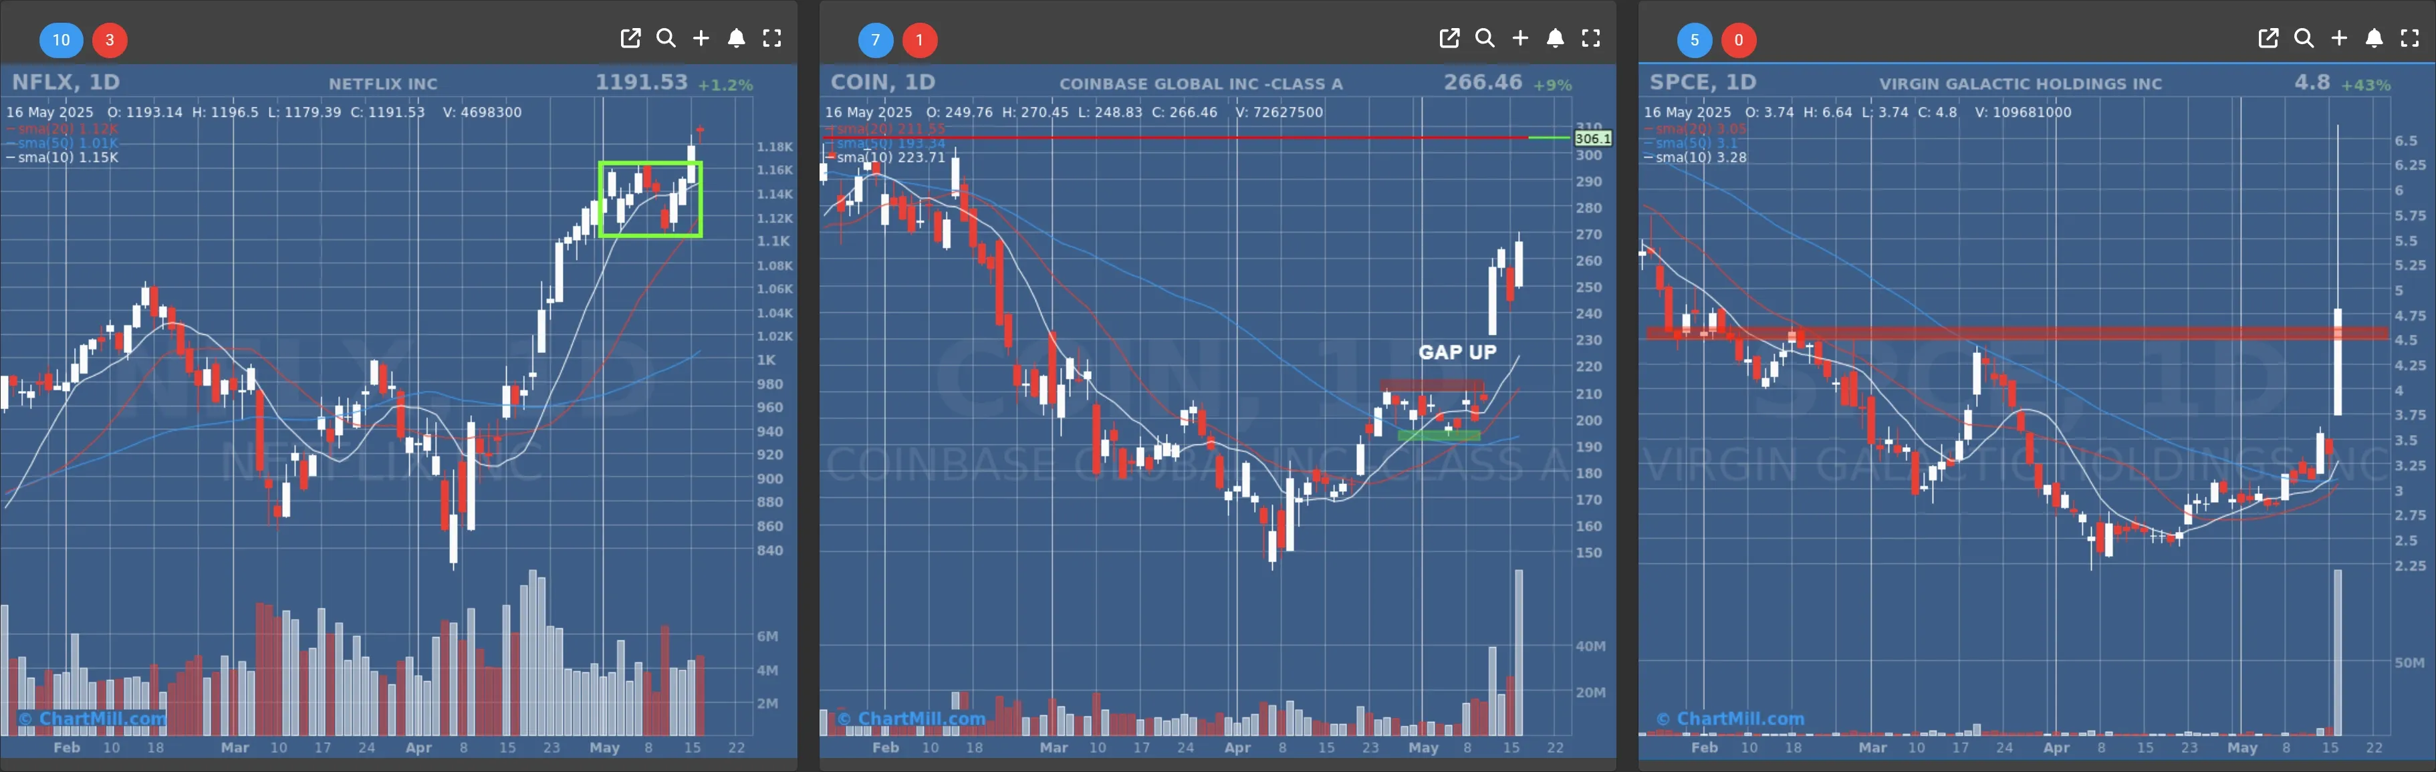Viewport: 2436px width, 772px height.
Task: Click COINBASE GLOBAL INC -CLASS A name
Action: pyautogui.click(x=1201, y=84)
